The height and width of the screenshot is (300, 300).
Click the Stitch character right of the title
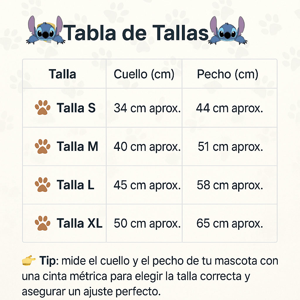228,30
